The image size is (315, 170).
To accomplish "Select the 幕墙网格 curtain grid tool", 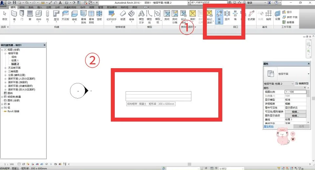I will (91, 17).
